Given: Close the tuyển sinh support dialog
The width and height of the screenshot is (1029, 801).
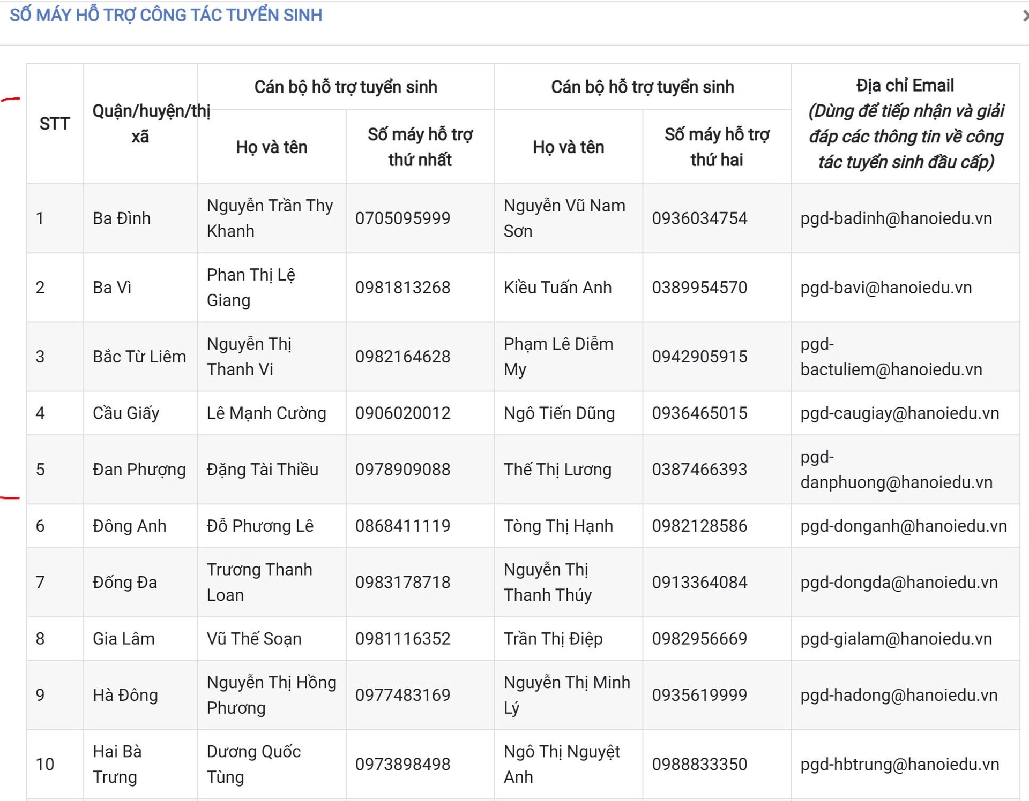Looking at the screenshot, I should coord(1025,16).
